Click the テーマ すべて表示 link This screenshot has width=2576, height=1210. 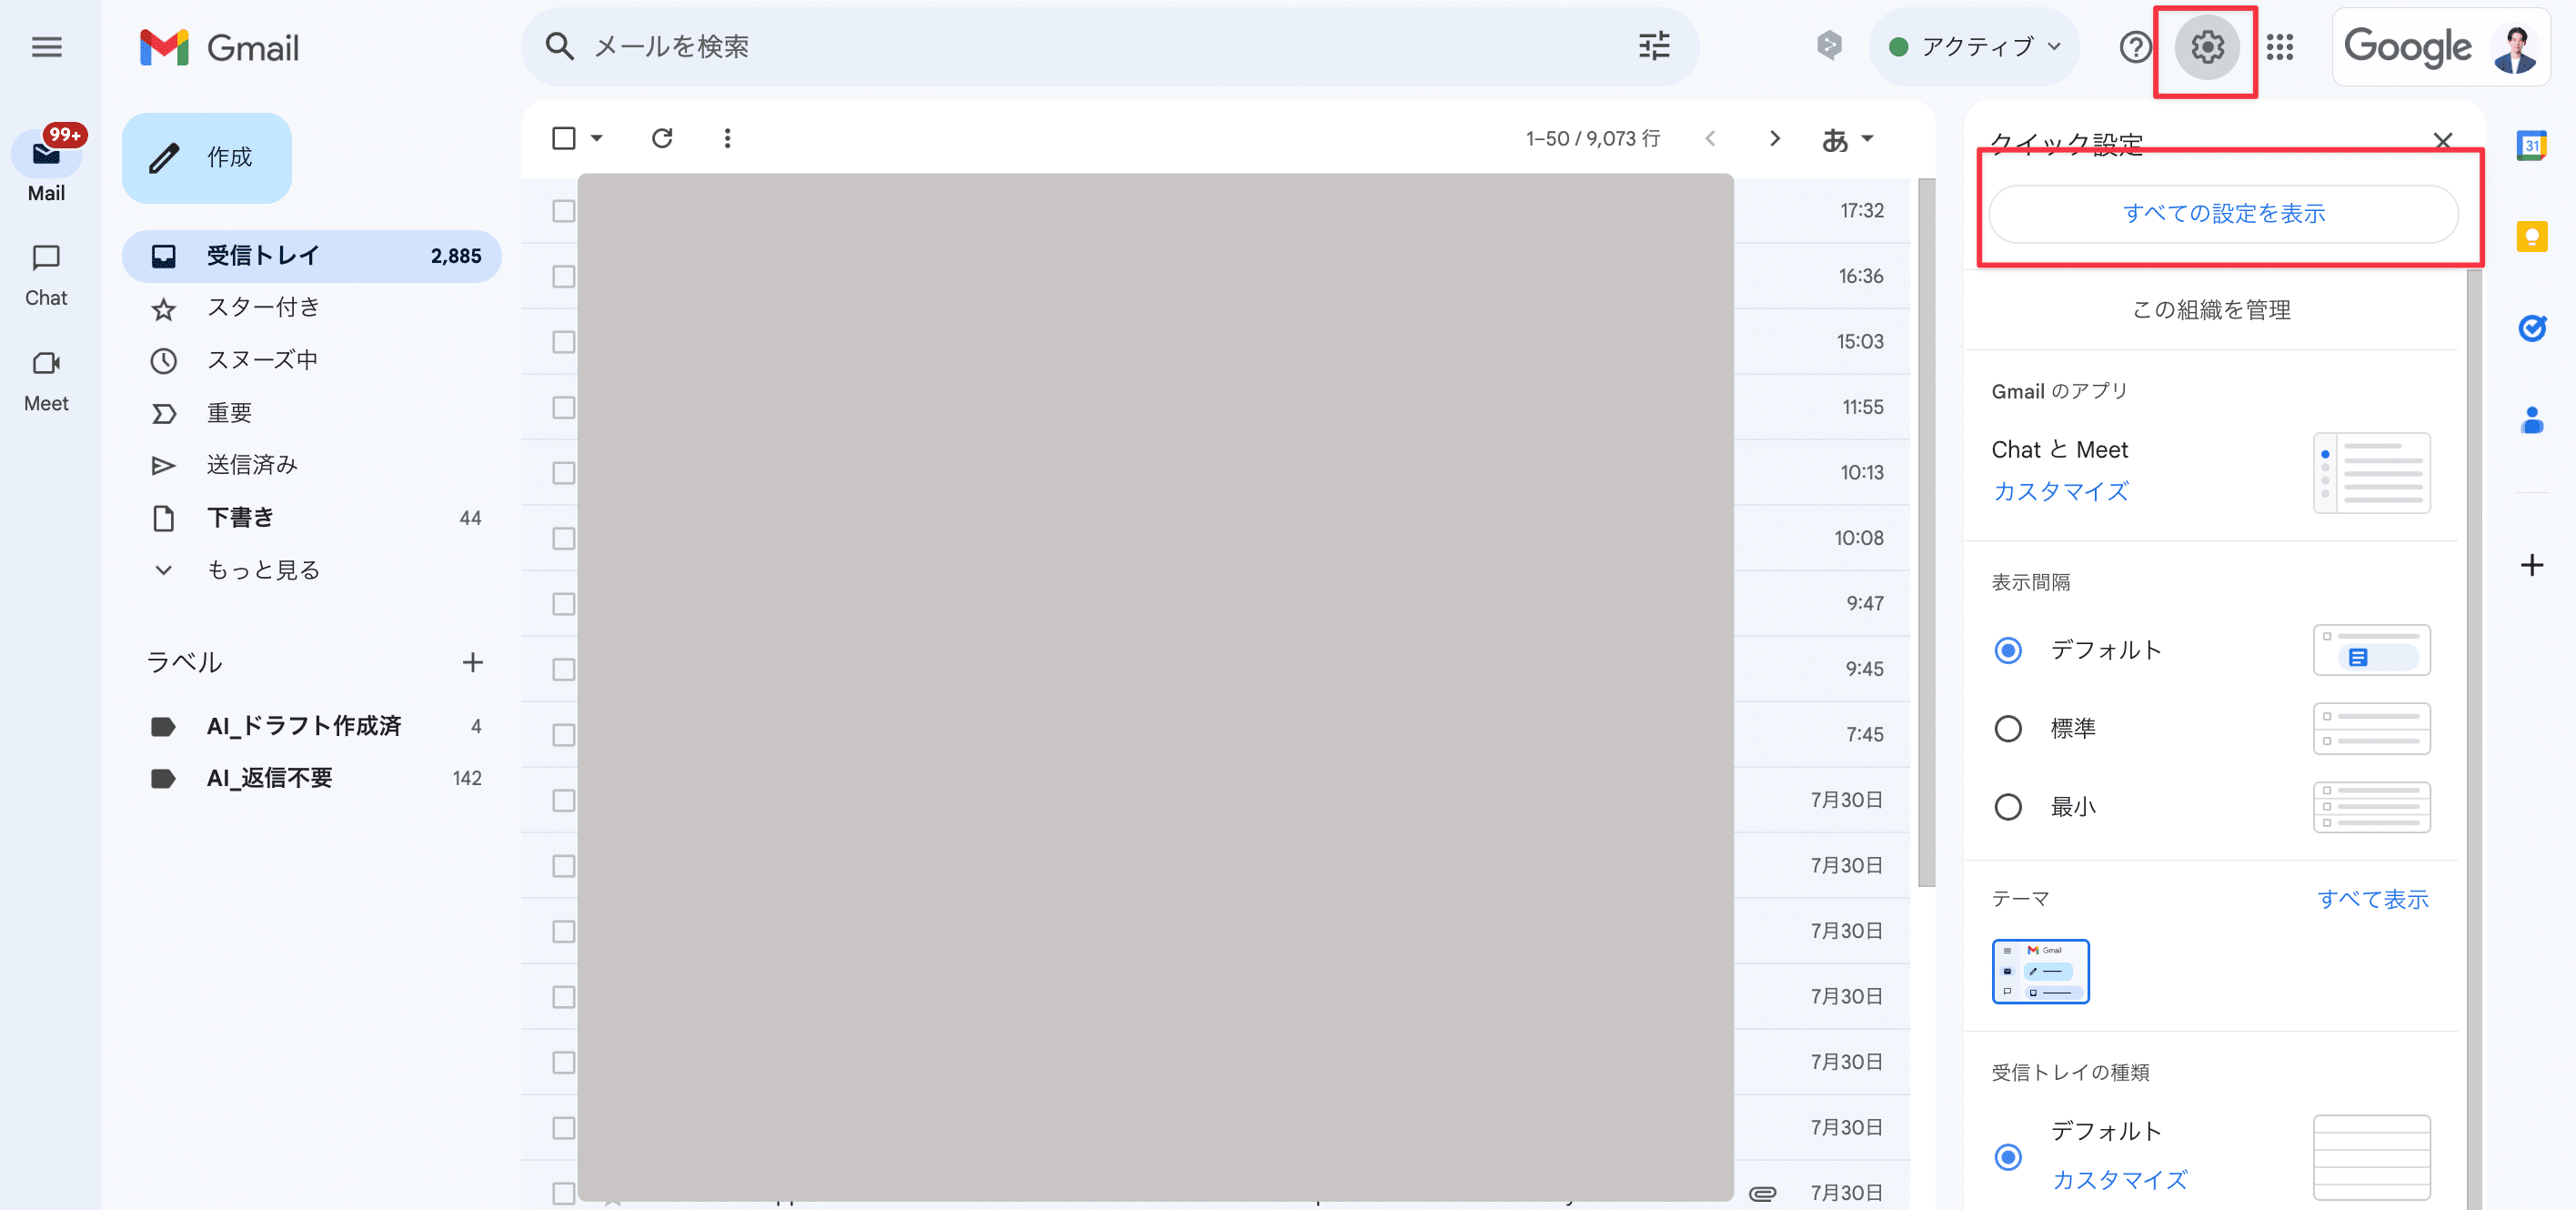tap(2372, 899)
